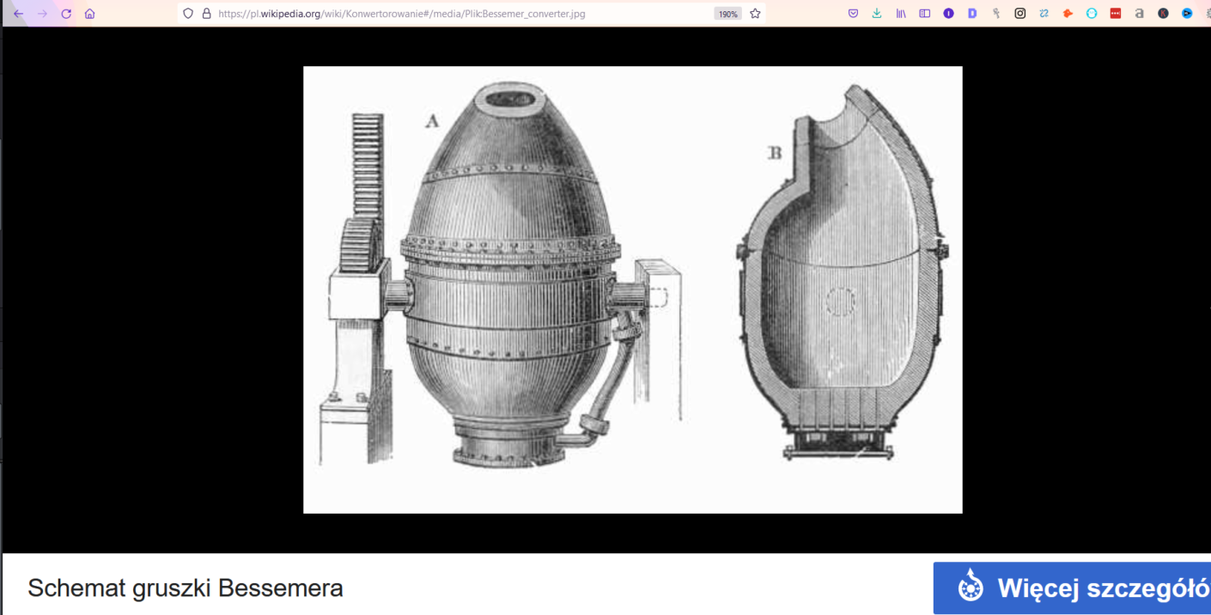Open the Firefox downloads panel
1211x615 pixels.
pos(877,14)
